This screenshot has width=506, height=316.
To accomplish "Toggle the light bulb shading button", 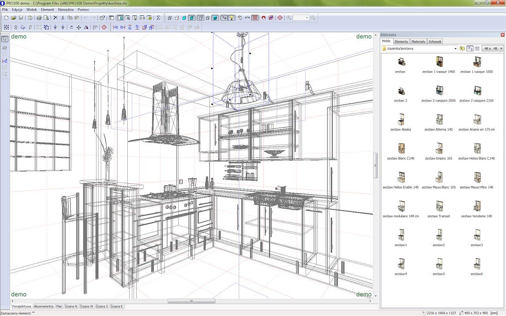I will 232,18.
